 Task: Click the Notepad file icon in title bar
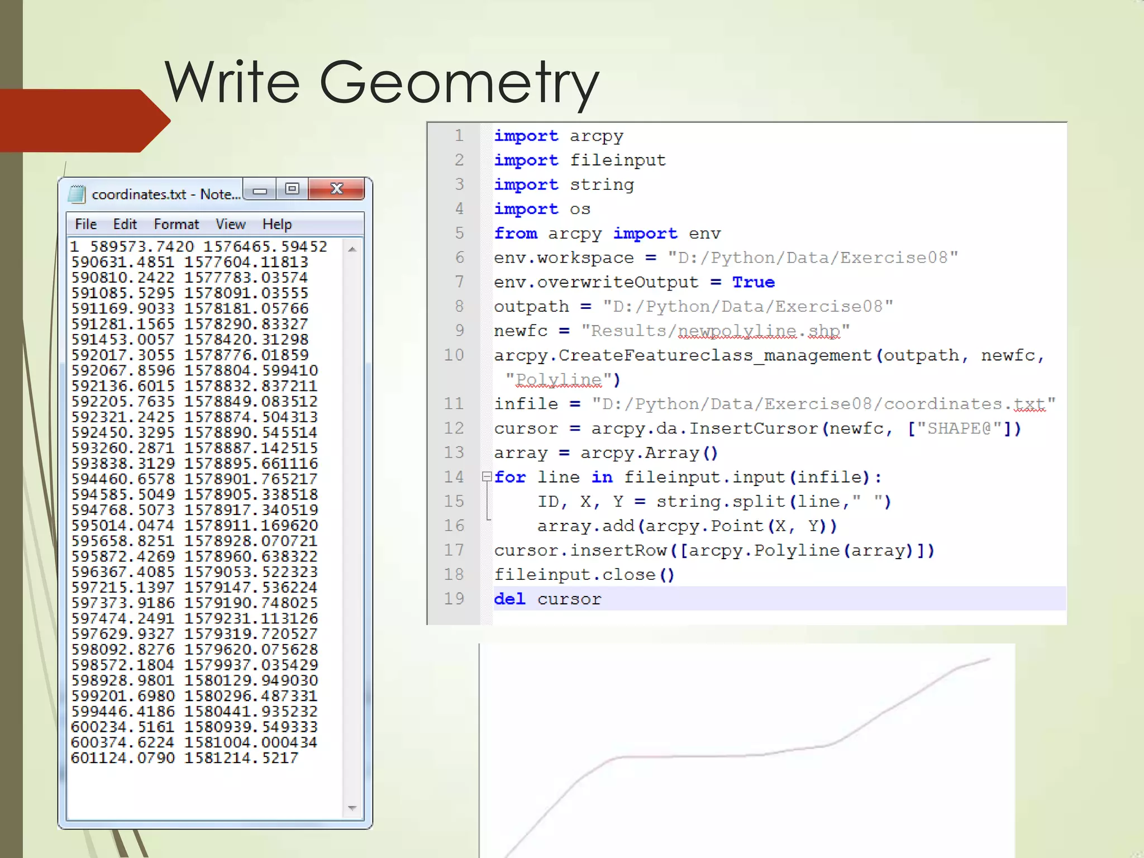[x=77, y=194]
